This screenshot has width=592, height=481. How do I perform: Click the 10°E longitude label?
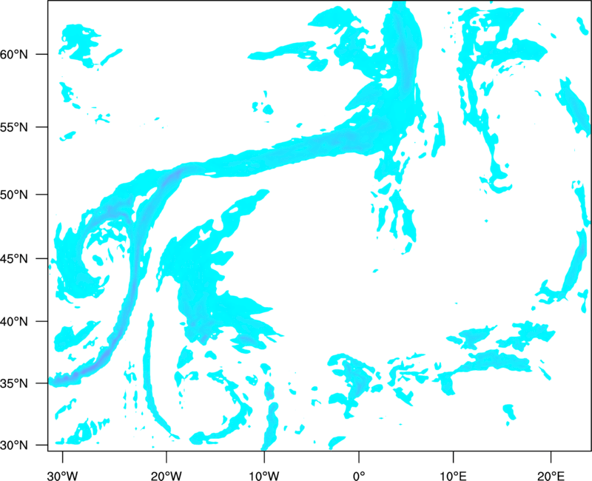453,476
